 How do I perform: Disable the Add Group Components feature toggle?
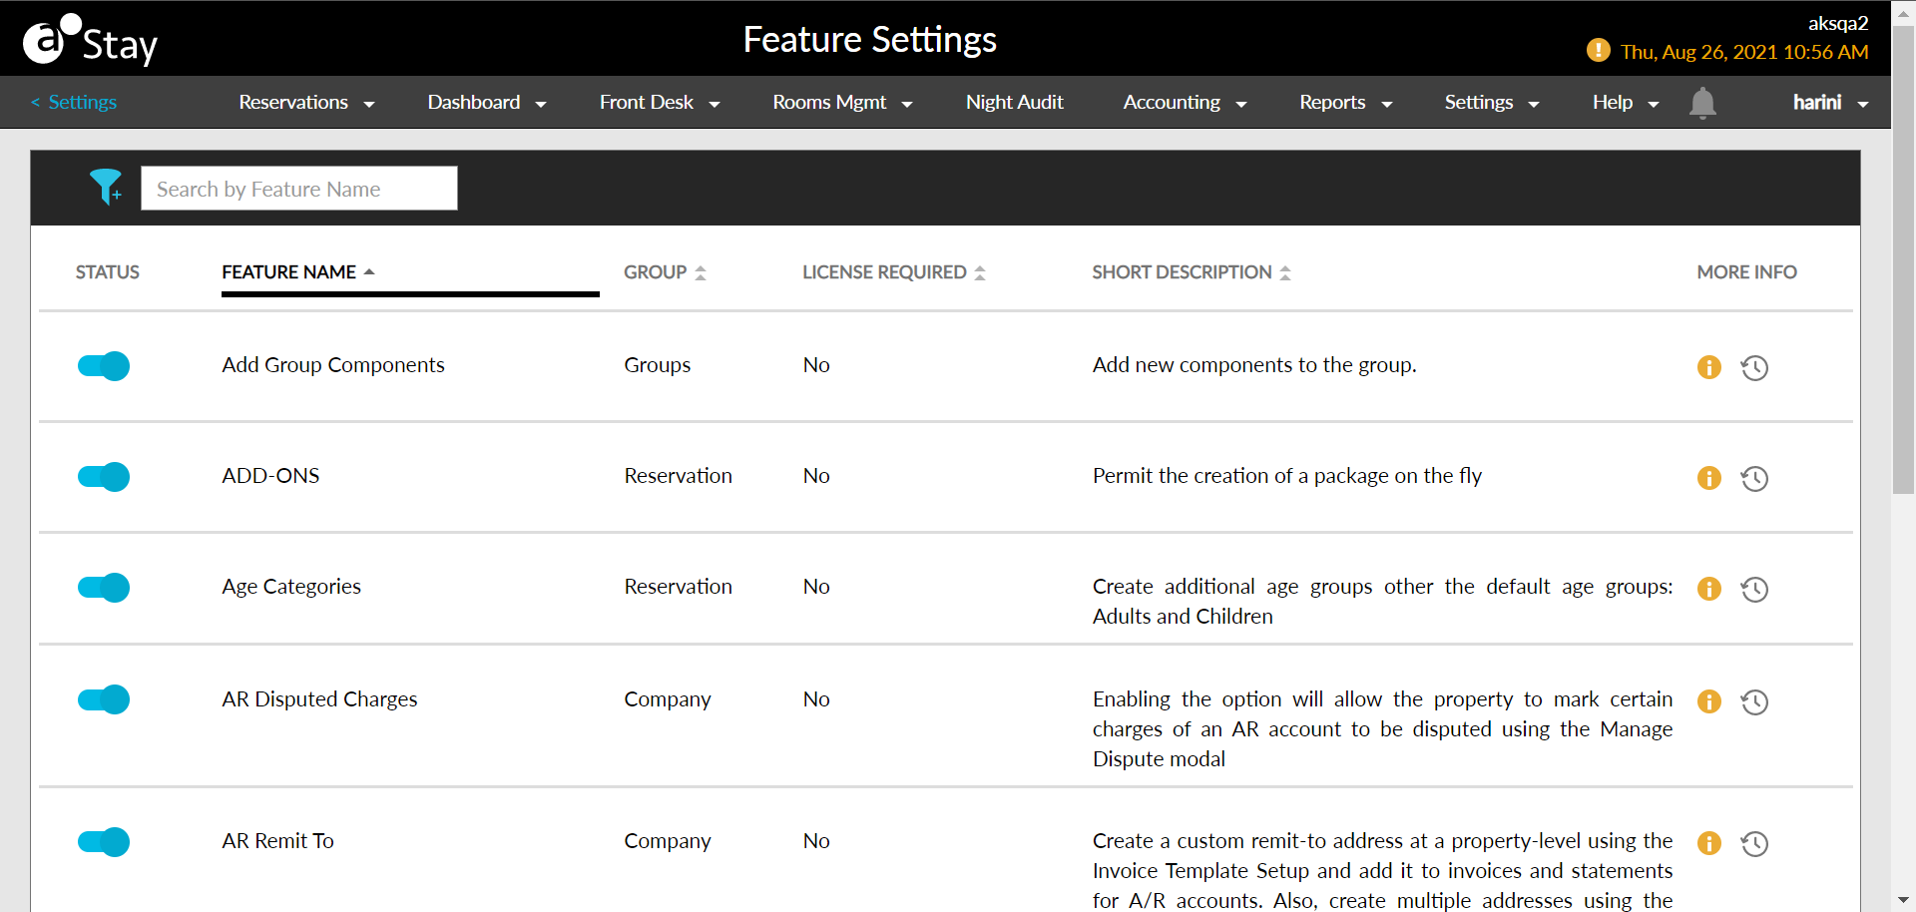tap(103, 366)
